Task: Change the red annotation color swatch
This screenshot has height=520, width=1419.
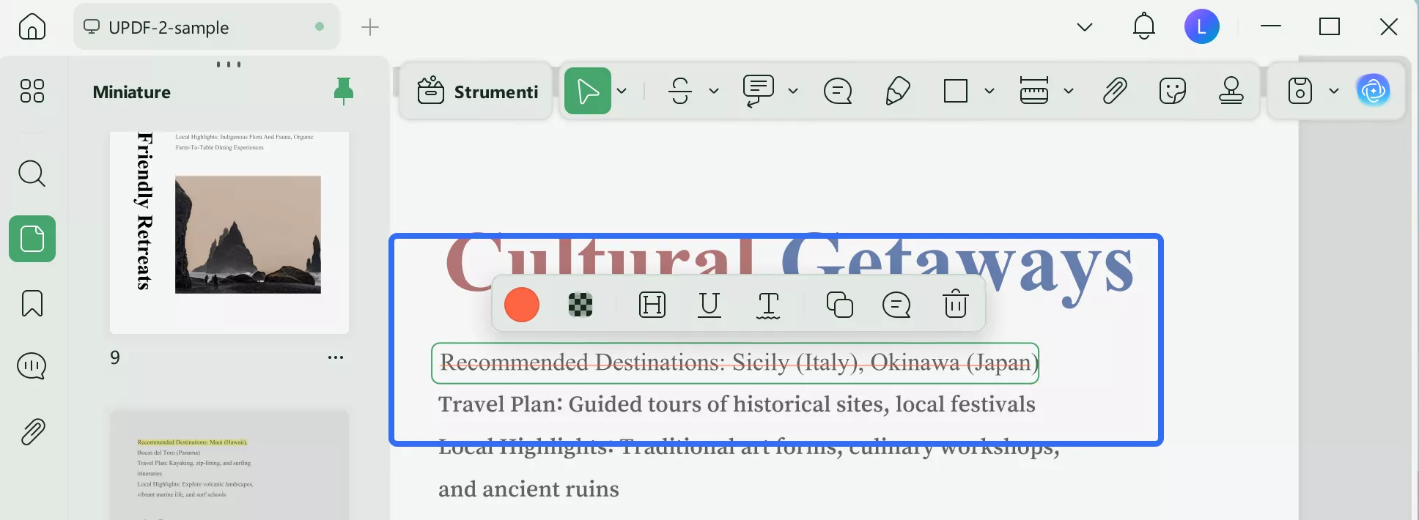Action: (522, 304)
